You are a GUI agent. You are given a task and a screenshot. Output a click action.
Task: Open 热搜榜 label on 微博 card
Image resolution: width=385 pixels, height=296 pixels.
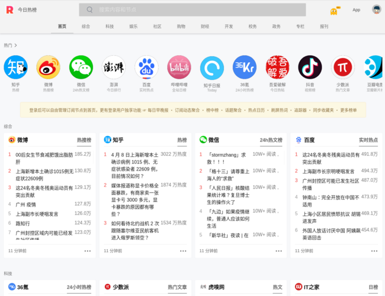tap(84, 140)
